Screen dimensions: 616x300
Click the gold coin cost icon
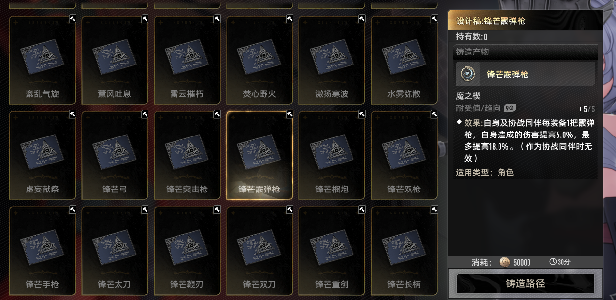tap(504, 262)
